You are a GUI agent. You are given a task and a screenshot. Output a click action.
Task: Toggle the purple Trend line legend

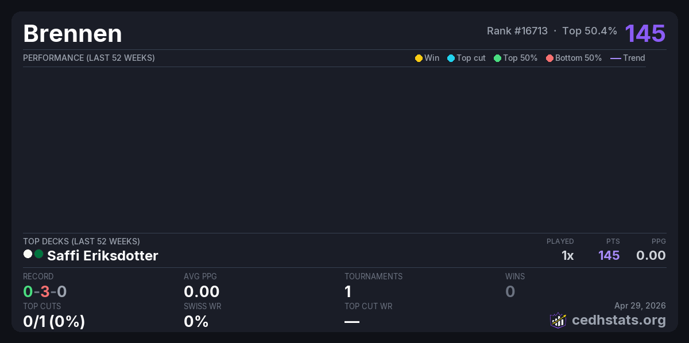616,58
